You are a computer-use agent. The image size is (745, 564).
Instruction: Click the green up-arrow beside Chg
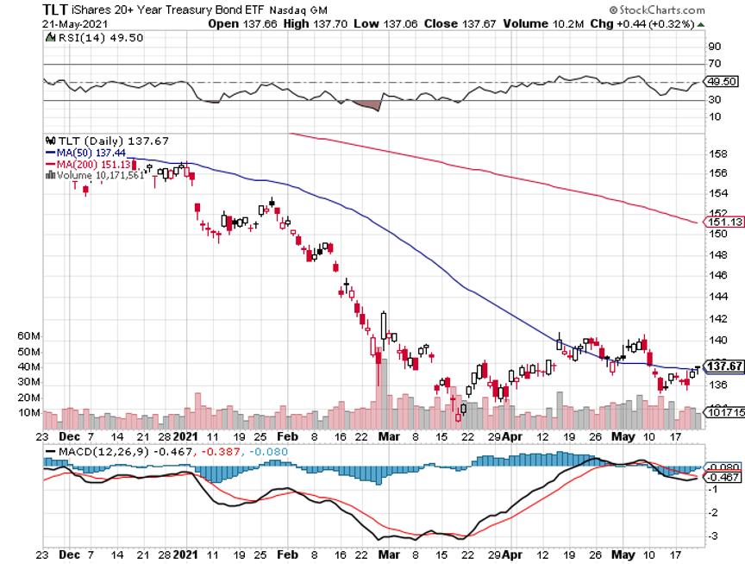click(x=701, y=24)
